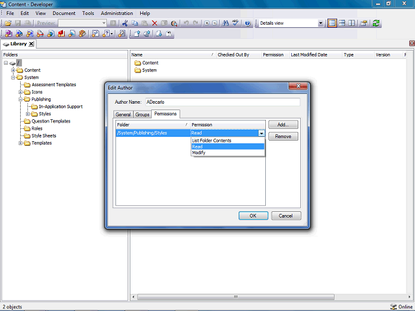
Task: Click the blue Help question icon
Action: (x=248, y=23)
